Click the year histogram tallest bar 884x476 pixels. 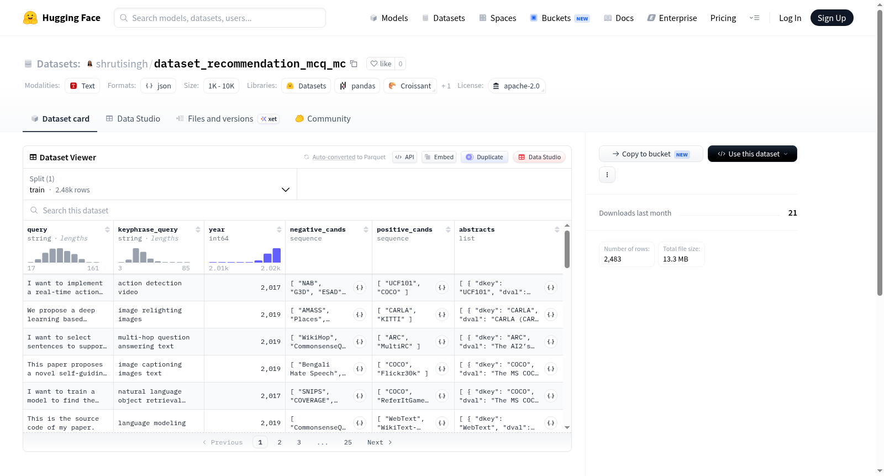[x=277, y=255]
